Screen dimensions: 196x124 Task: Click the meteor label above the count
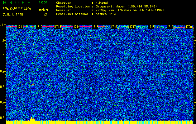click(44, 10)
